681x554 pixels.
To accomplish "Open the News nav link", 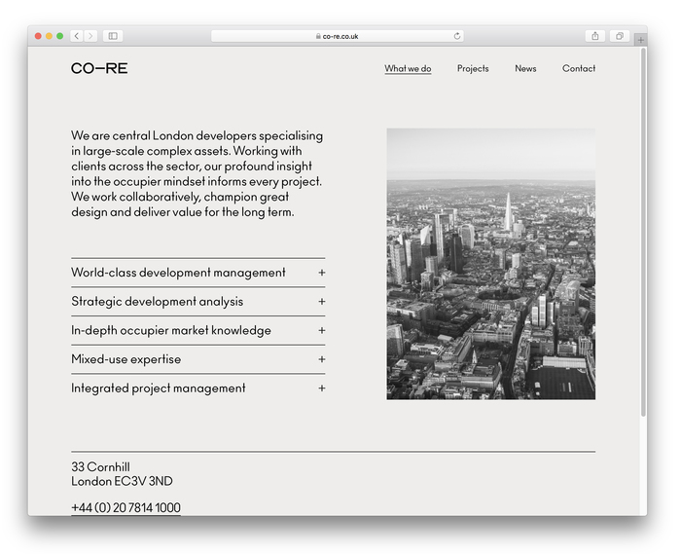I will pos(525,69).
